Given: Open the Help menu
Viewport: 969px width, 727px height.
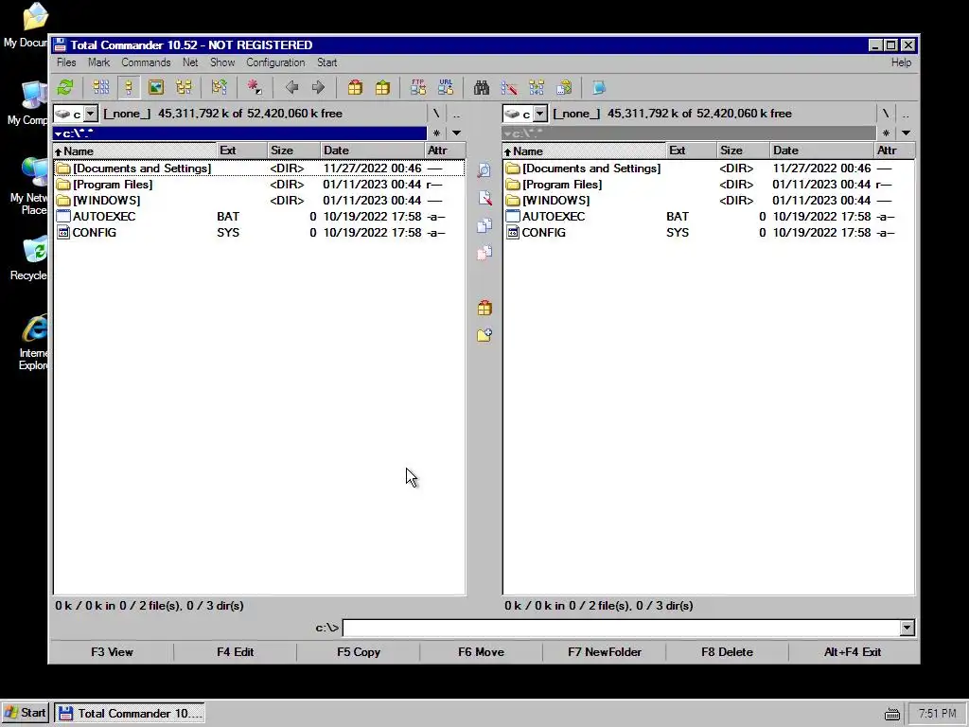Looking at the screenshot, I should point(901,62).
